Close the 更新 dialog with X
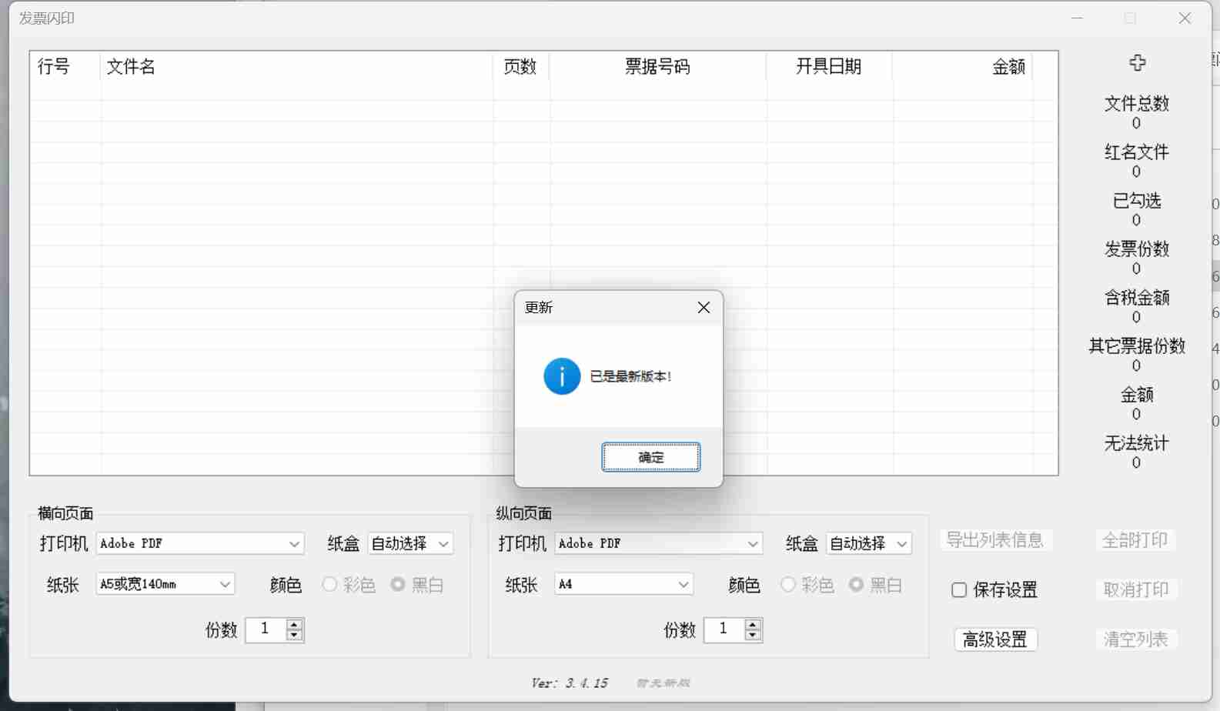 [704, 308]
